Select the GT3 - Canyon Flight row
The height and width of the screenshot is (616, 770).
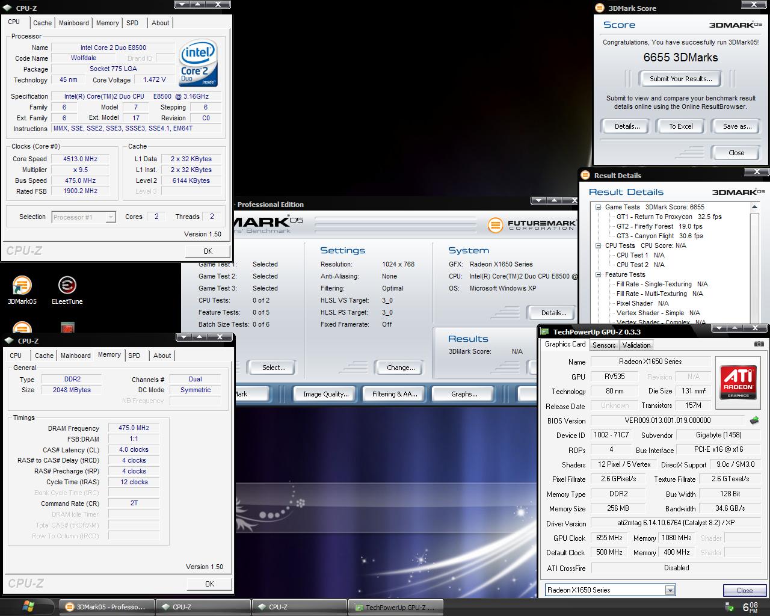[x=659, y=236]
